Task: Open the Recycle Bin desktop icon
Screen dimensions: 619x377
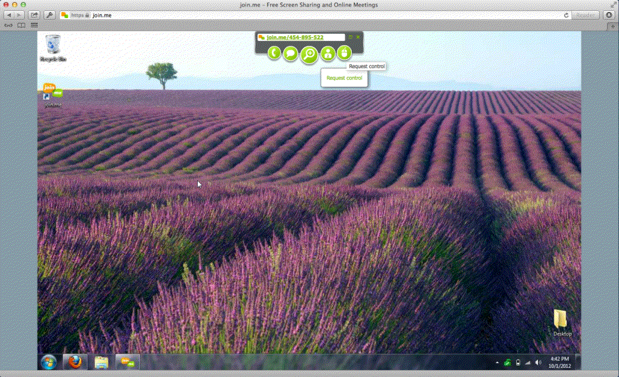Action: [x=53, y=47]
